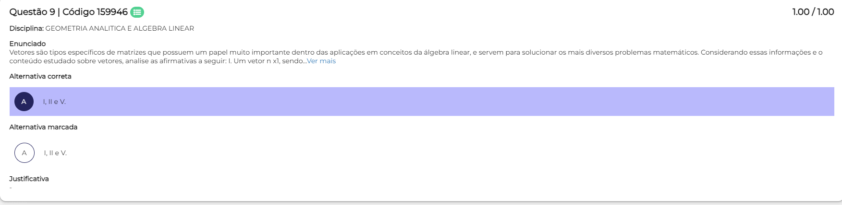
Task: Click the Questão 9 title text
Action: (x=32, y=12)
